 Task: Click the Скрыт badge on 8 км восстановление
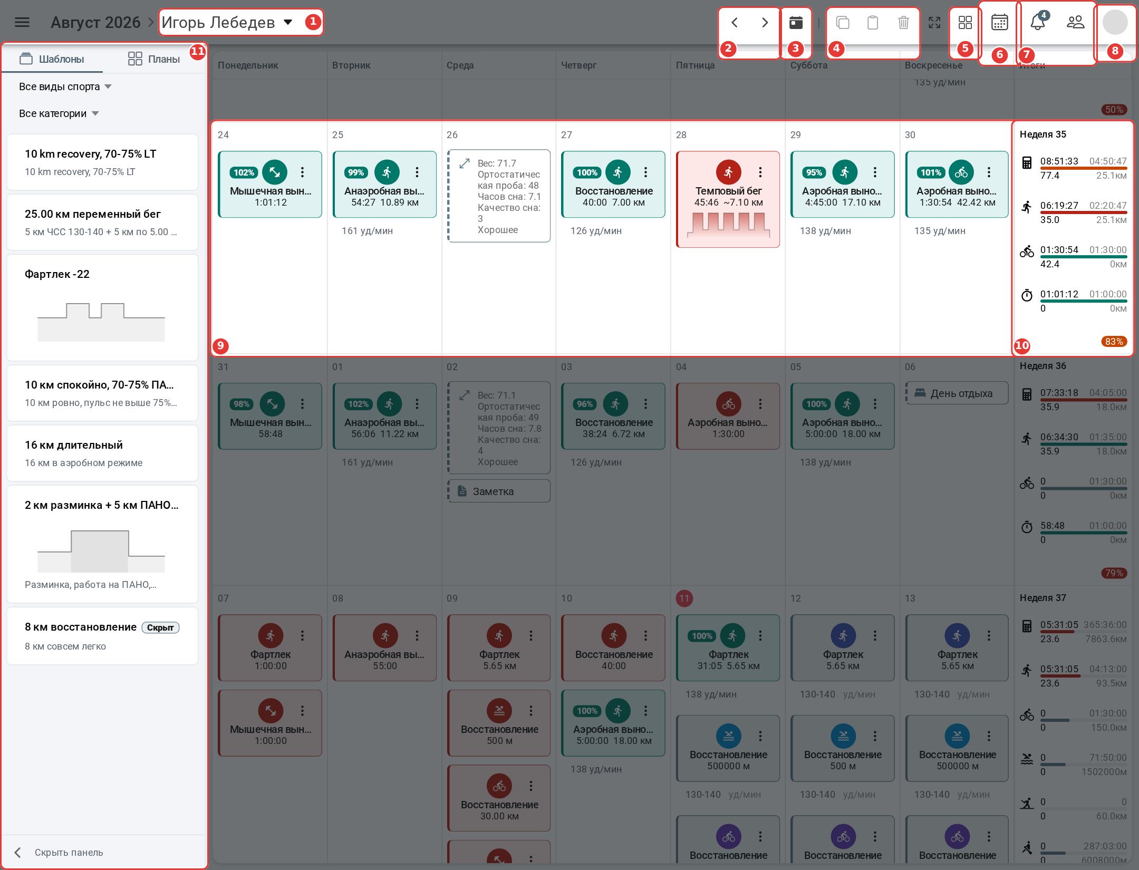coord(160,627)
